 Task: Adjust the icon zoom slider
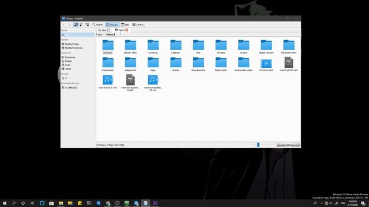pyautogui.click(x=258, y=145)
